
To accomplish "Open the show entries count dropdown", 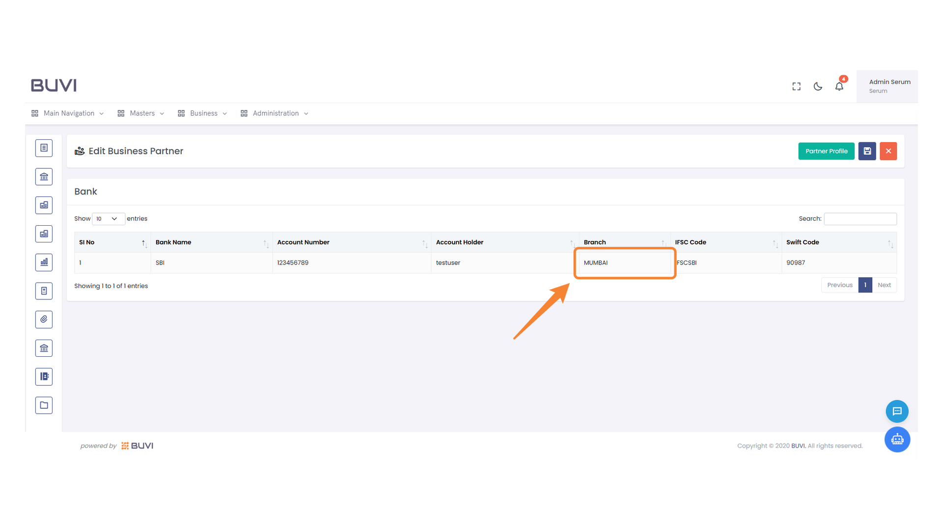I will tap(108, 219).
